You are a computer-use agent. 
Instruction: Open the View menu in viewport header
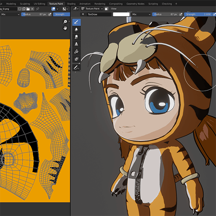(114, 9)
